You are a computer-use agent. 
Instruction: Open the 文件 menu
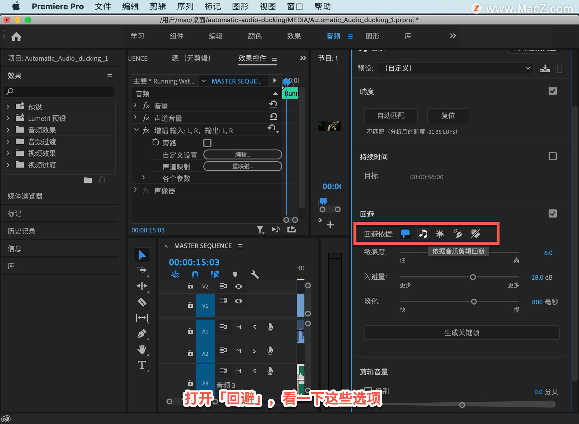(x=103, y=7)
